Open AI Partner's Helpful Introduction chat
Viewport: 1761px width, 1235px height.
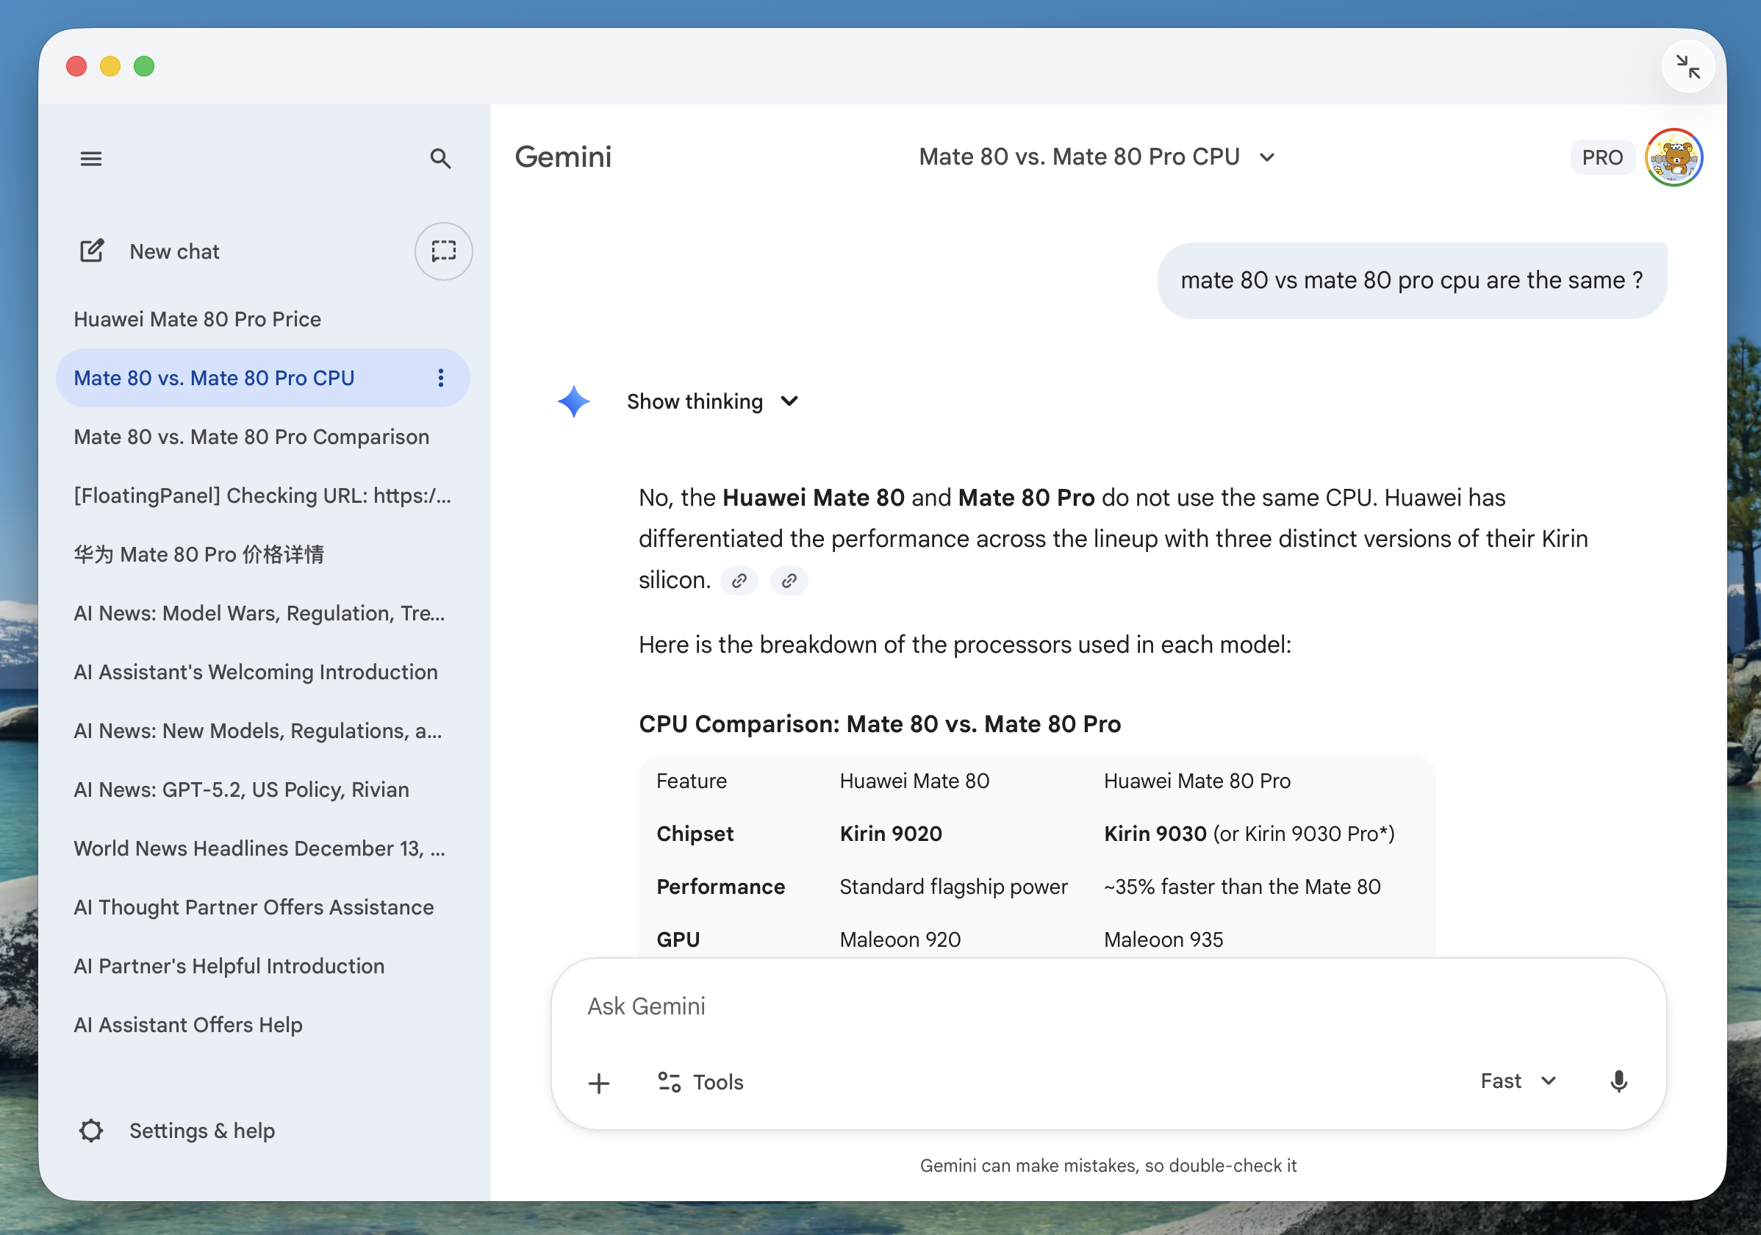click(263, 966)
